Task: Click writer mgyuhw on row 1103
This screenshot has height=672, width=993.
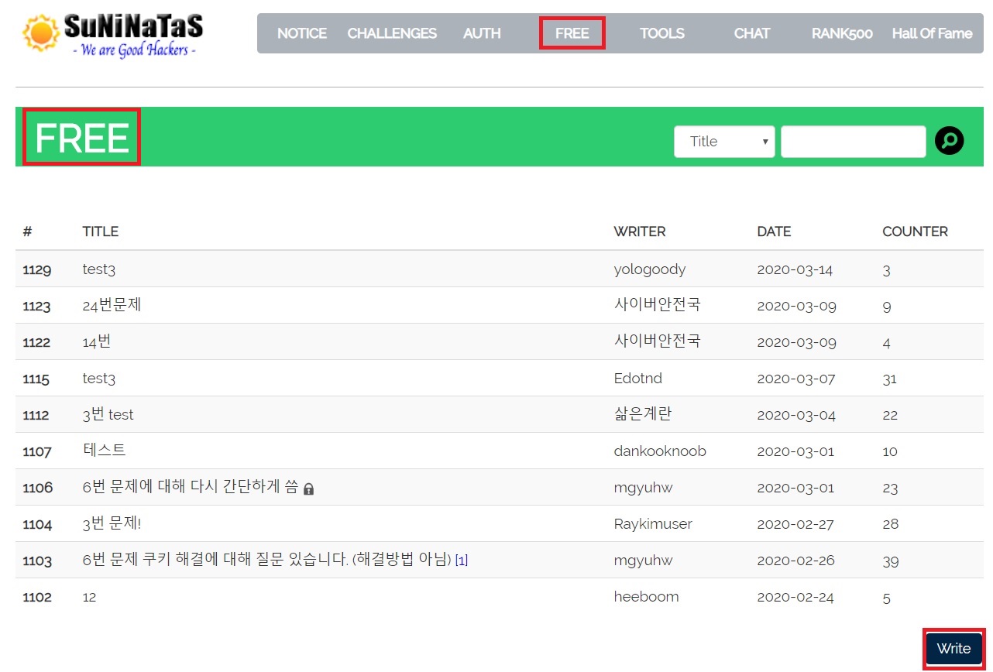Action: [x=643, y=561]
